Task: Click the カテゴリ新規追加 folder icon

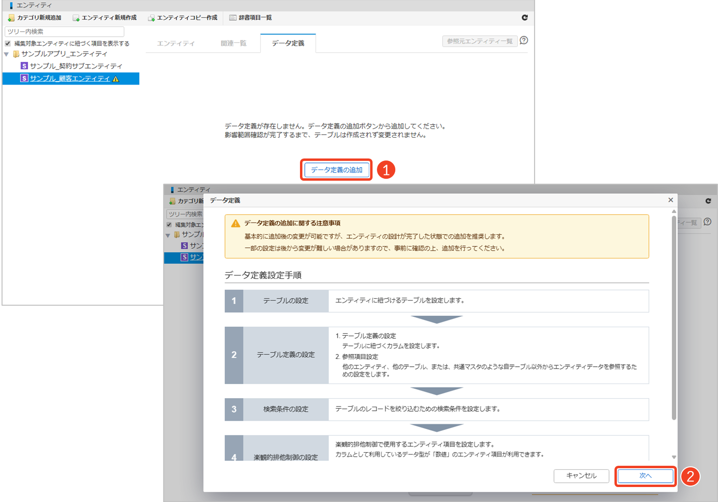Action: 11,18
